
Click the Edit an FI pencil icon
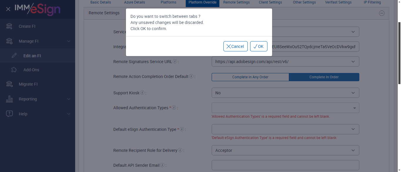pyautogui.click(x=14, y=56)
